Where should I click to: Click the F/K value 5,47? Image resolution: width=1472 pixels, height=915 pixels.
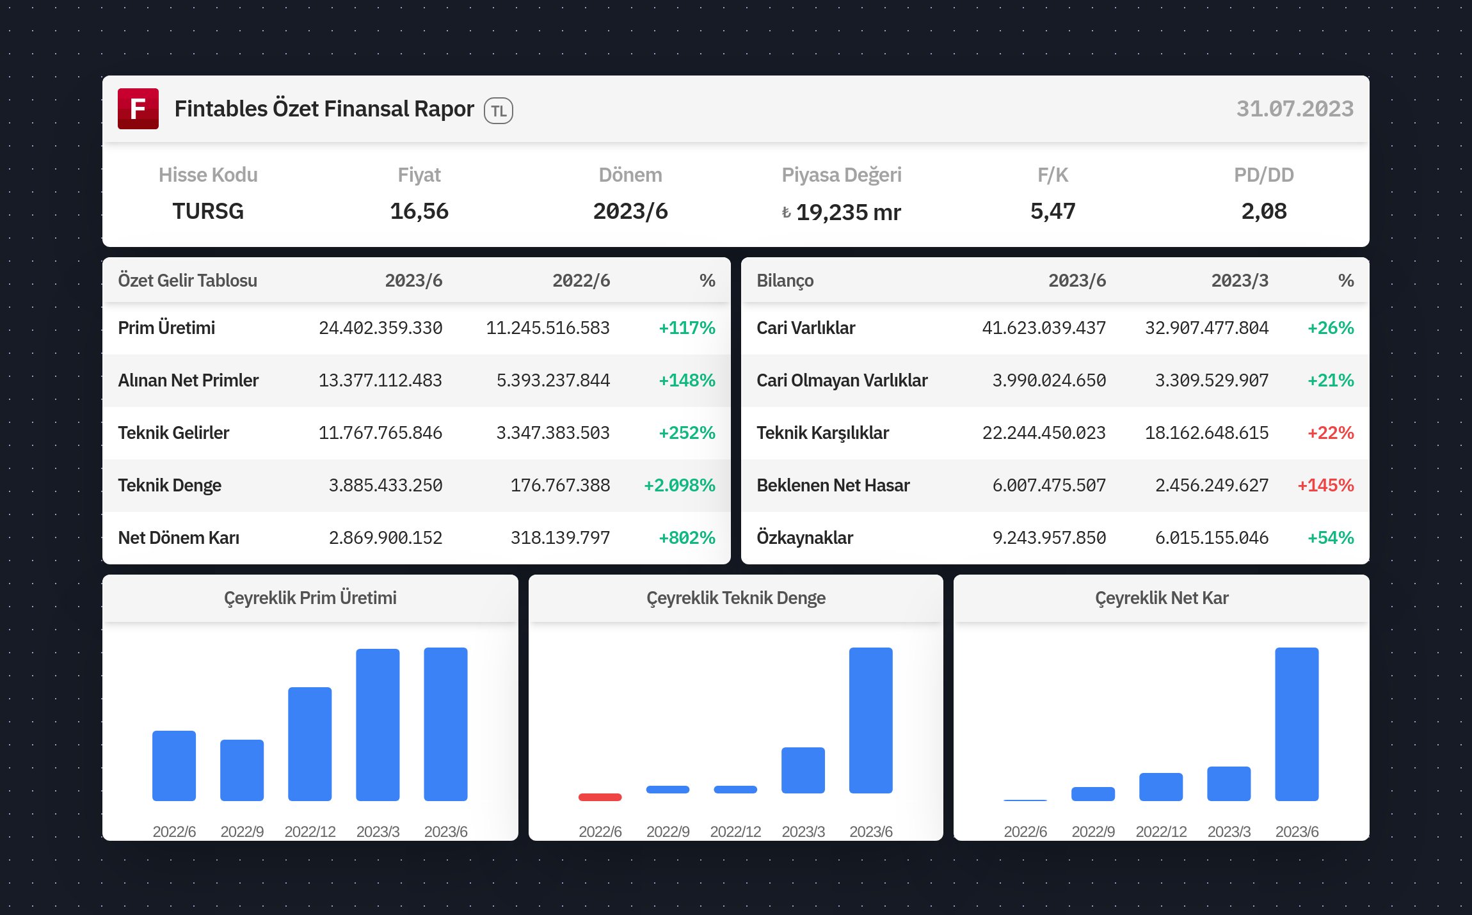(1052, 211)
